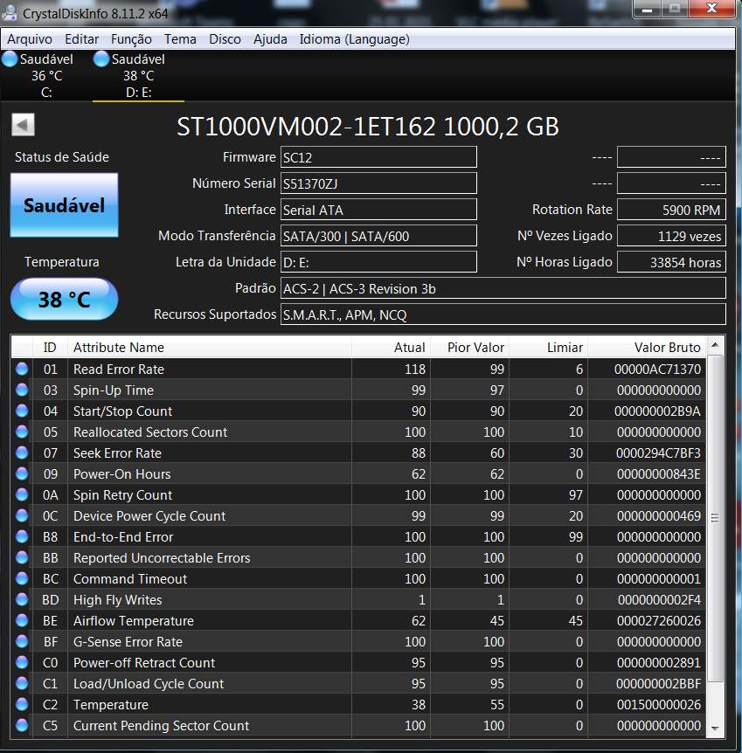Image resolution: width=742 pixels, height=753 pixels.
Task: Click the Nº Horas Ligado field 33854 horas
Action: (x=671, y=262)
